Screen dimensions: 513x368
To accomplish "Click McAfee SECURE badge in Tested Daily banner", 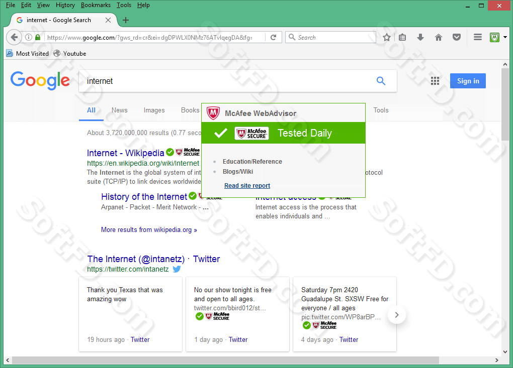I will [251, 133].
